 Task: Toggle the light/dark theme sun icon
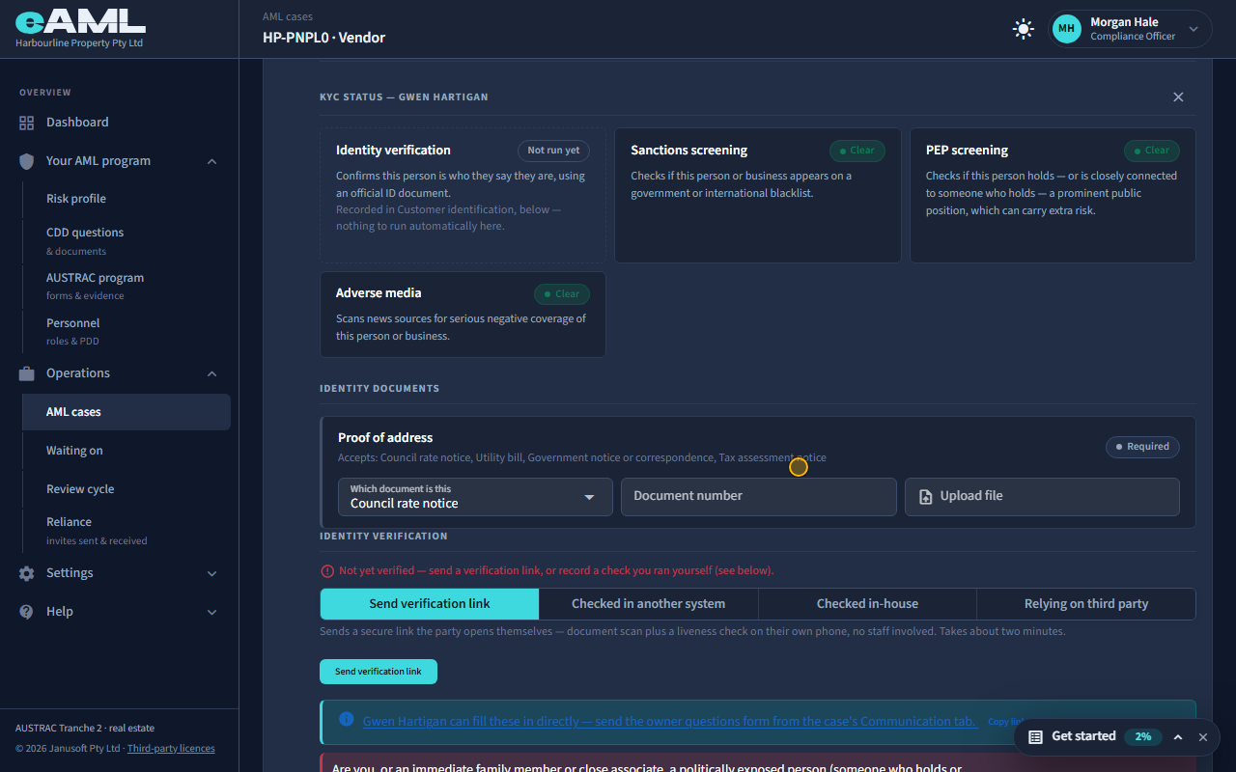pos(1023,29)
